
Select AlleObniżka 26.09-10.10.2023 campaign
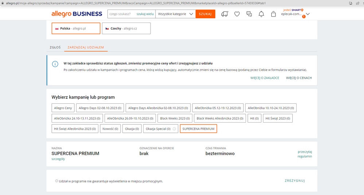click(x=130, y=118)
